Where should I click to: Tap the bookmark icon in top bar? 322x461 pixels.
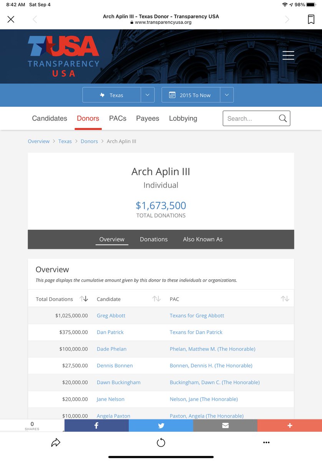pyautogui.click(x=311, y=19)
